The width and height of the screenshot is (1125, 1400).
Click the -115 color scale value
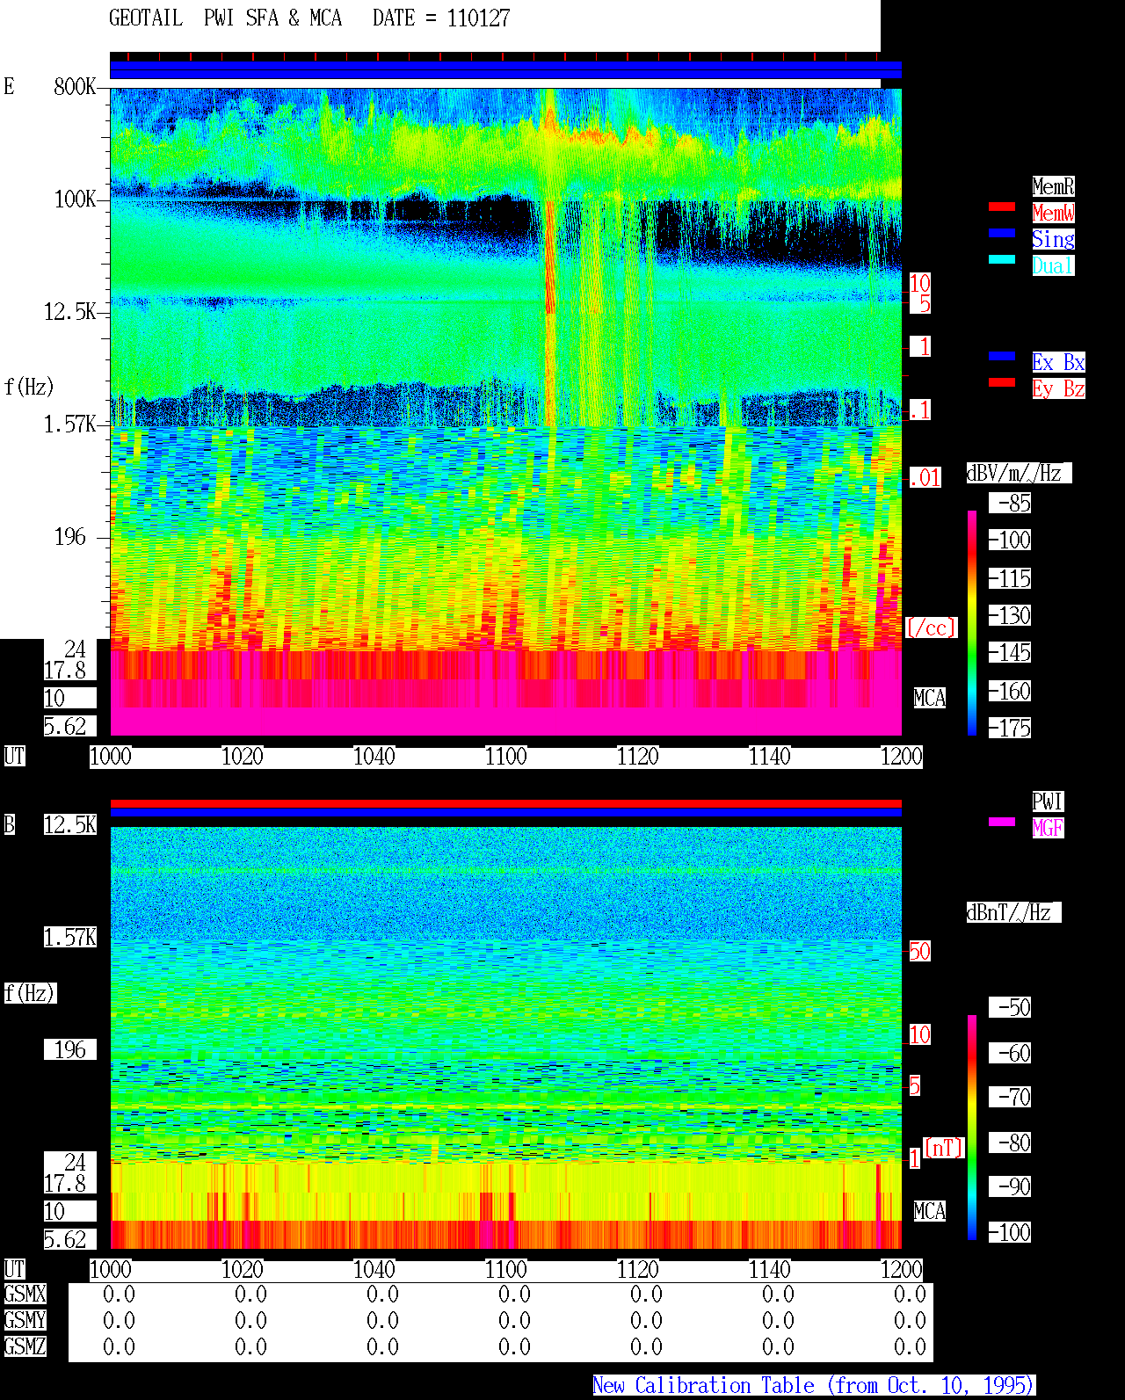(1011, 578)
